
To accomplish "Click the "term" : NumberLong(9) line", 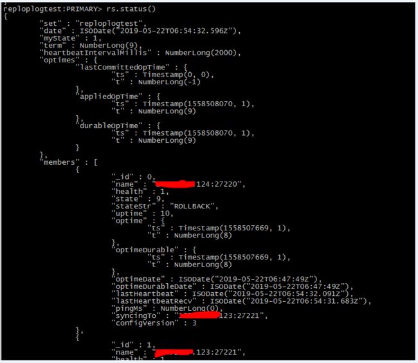I will (91, 45).
